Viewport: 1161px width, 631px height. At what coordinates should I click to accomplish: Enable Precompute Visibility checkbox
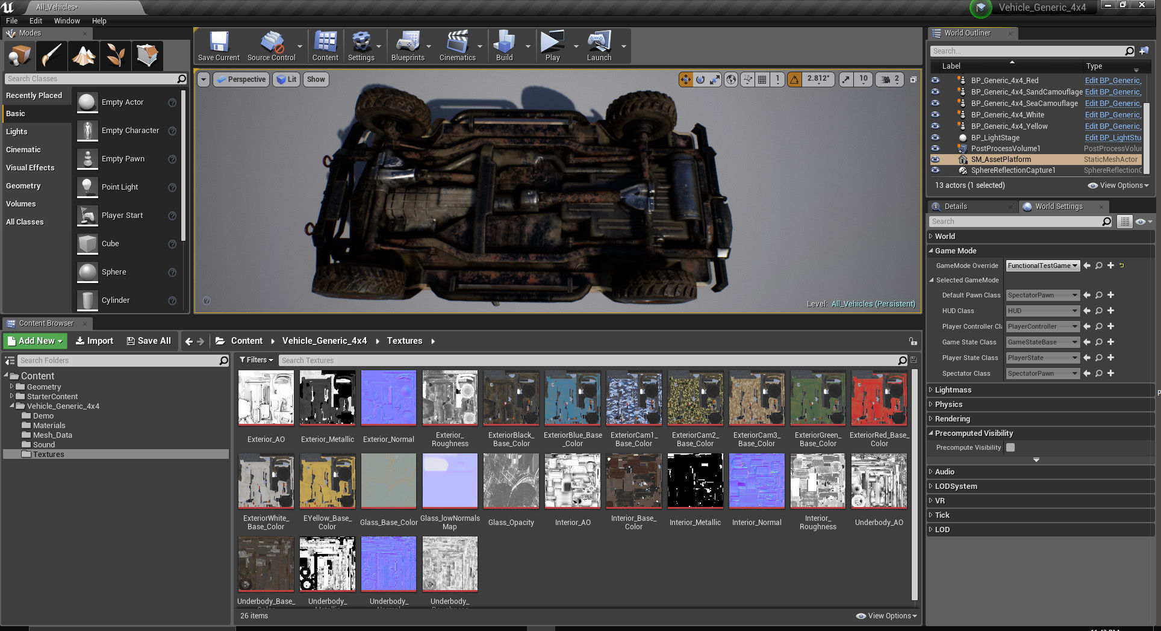tap(1010, 447)
